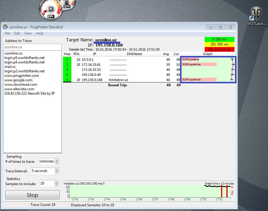268x211 pixels.
Task: Increase the Trace Interval value
Action: pyautogui.click(x=57, y=170)
